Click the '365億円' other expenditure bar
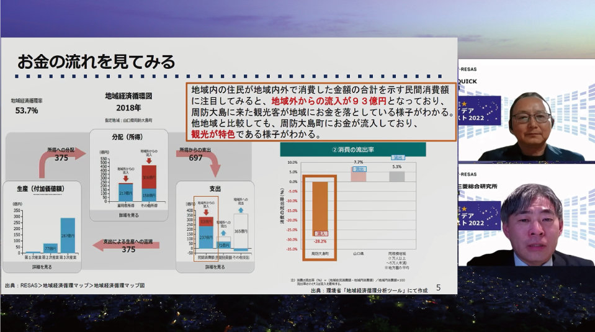Screen dimensions: 595x332 241,231
